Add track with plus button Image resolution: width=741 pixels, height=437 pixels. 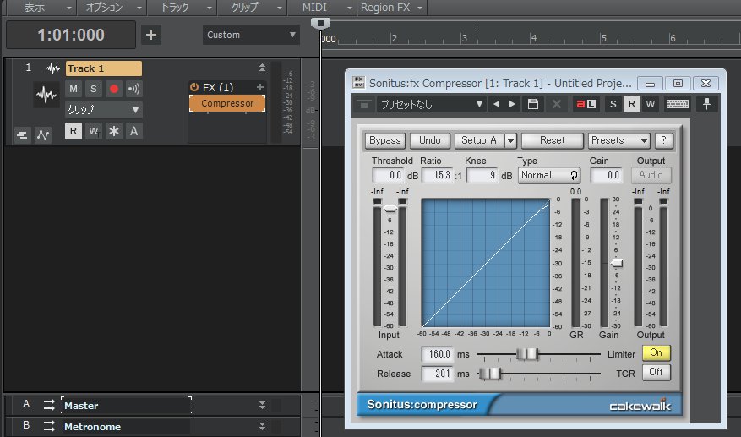click(x=151, y=35)
